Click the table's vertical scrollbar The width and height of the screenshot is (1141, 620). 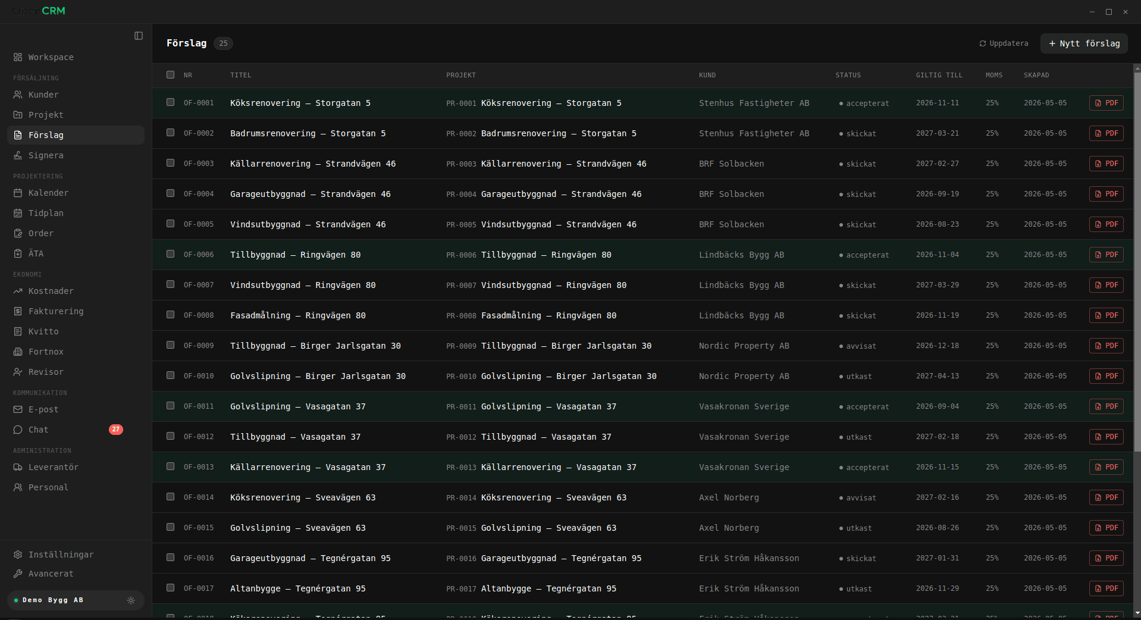coord(1137,262)
